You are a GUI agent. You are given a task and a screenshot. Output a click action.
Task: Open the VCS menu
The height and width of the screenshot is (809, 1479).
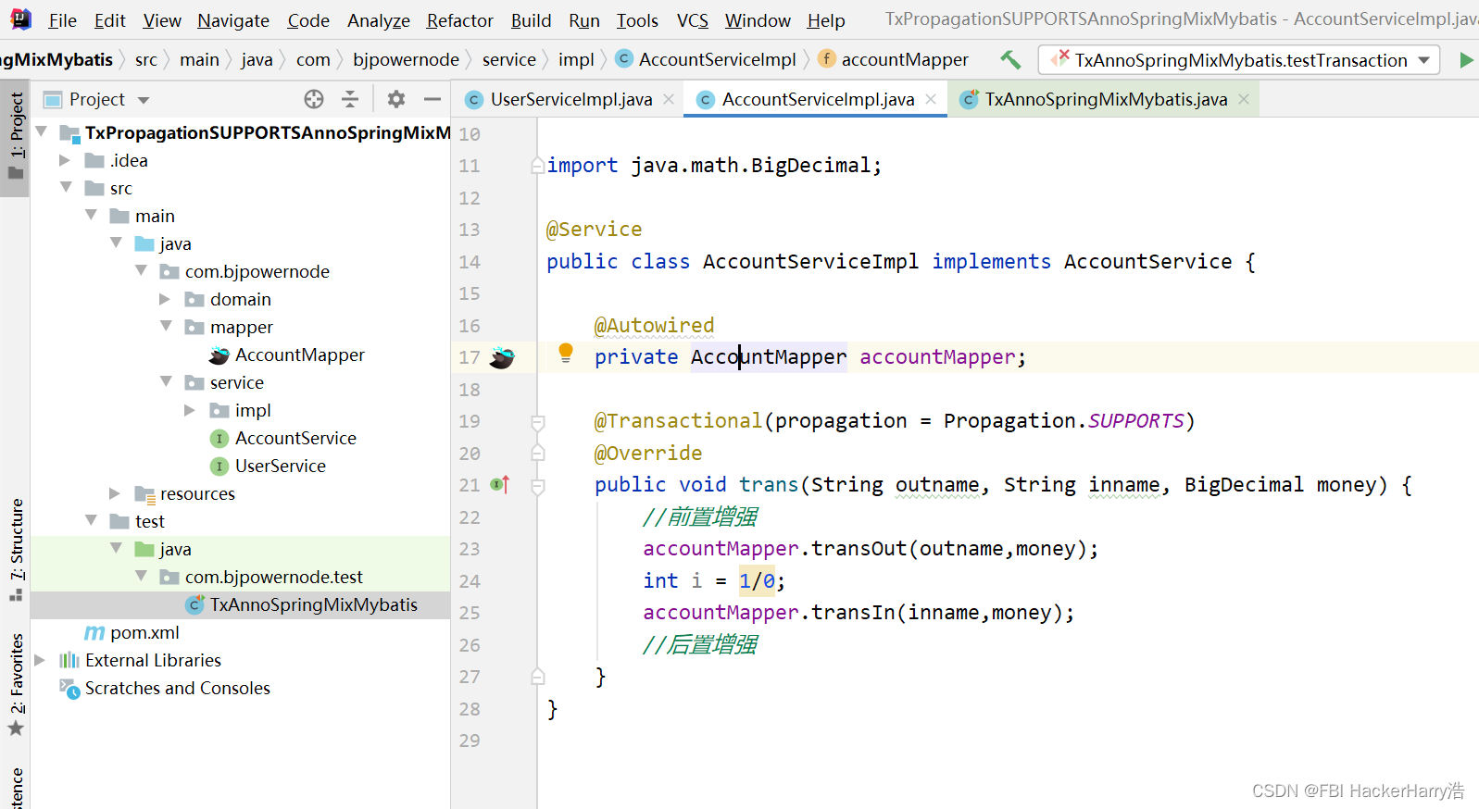tap(692, 20)
